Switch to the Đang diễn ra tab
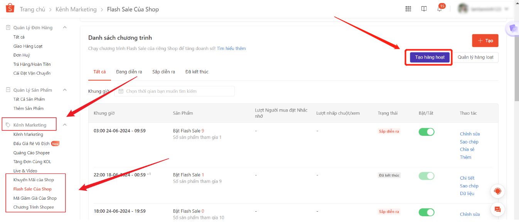519x222 pixels. (129, 72)
